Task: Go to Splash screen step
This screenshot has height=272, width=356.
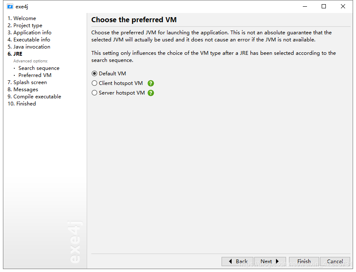Action: (27, 82)
